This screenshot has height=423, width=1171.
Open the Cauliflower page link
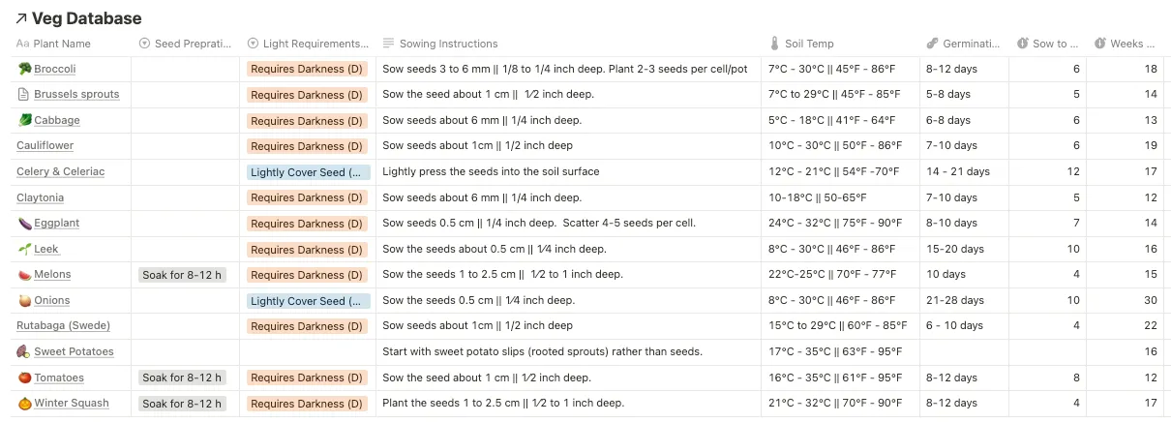[x=45, y=145]
